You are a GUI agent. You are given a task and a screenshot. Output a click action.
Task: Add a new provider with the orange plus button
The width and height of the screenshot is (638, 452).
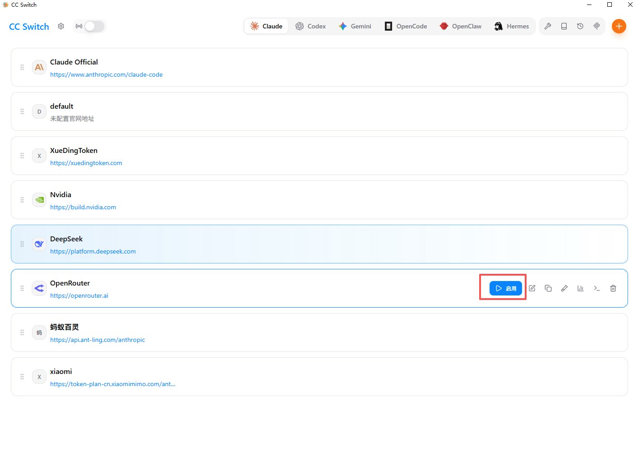click(x=619, y=26)
